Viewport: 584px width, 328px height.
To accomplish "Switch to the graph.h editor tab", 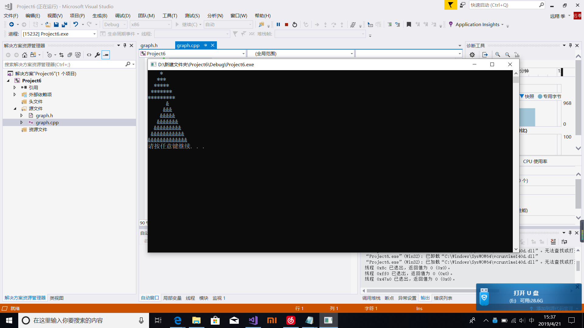I will point(149,46).
